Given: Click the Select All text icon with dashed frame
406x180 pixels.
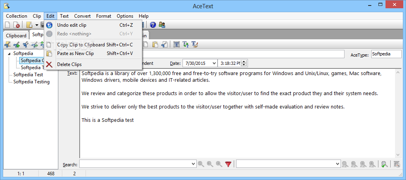Looking at the screenshot, I should [x=177, y=44].
